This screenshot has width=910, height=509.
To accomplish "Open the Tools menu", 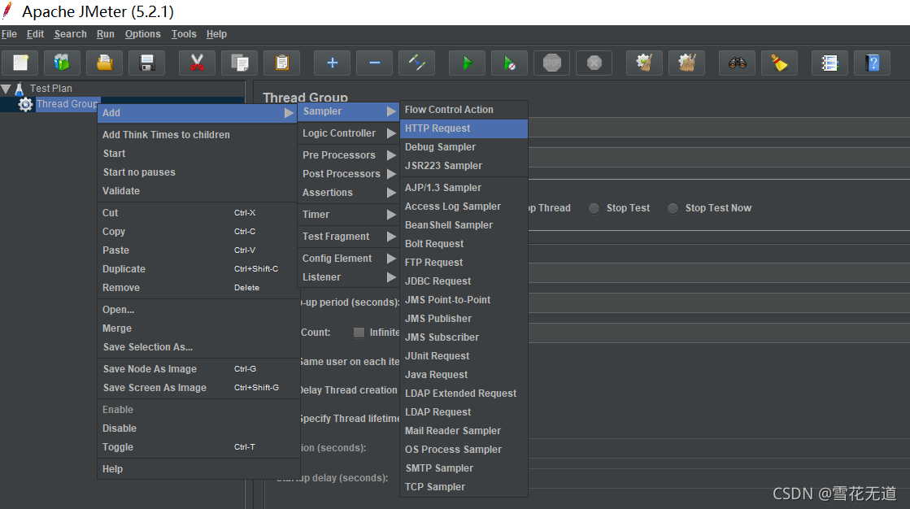I will pos(184,34).
